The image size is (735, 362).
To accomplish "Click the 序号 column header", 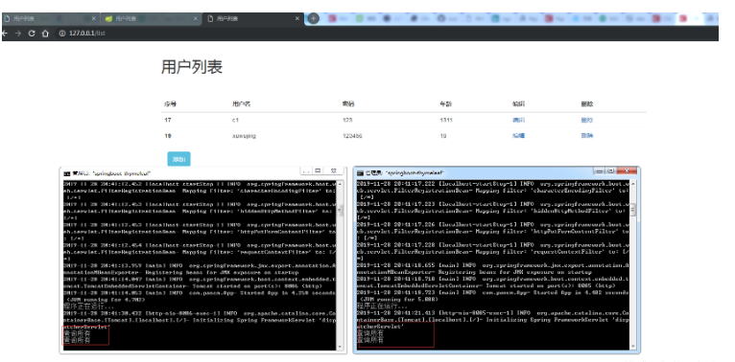I will point(170,103).
